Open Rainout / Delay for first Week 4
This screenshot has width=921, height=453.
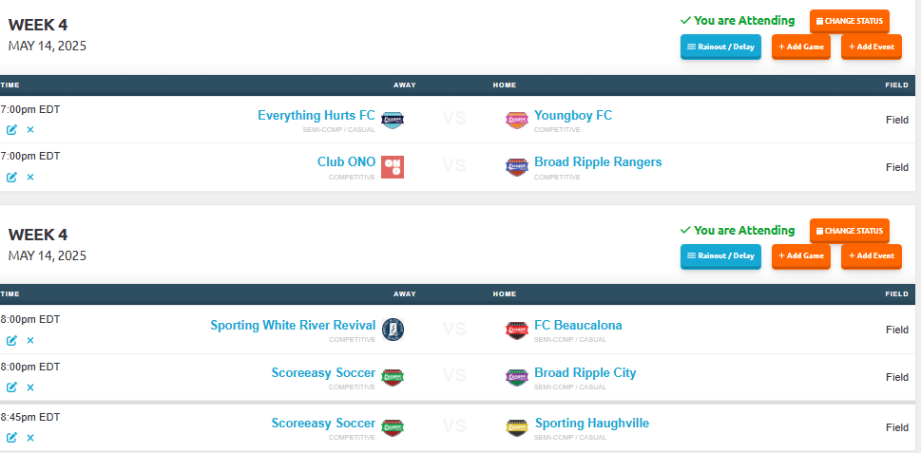[720, 47]
